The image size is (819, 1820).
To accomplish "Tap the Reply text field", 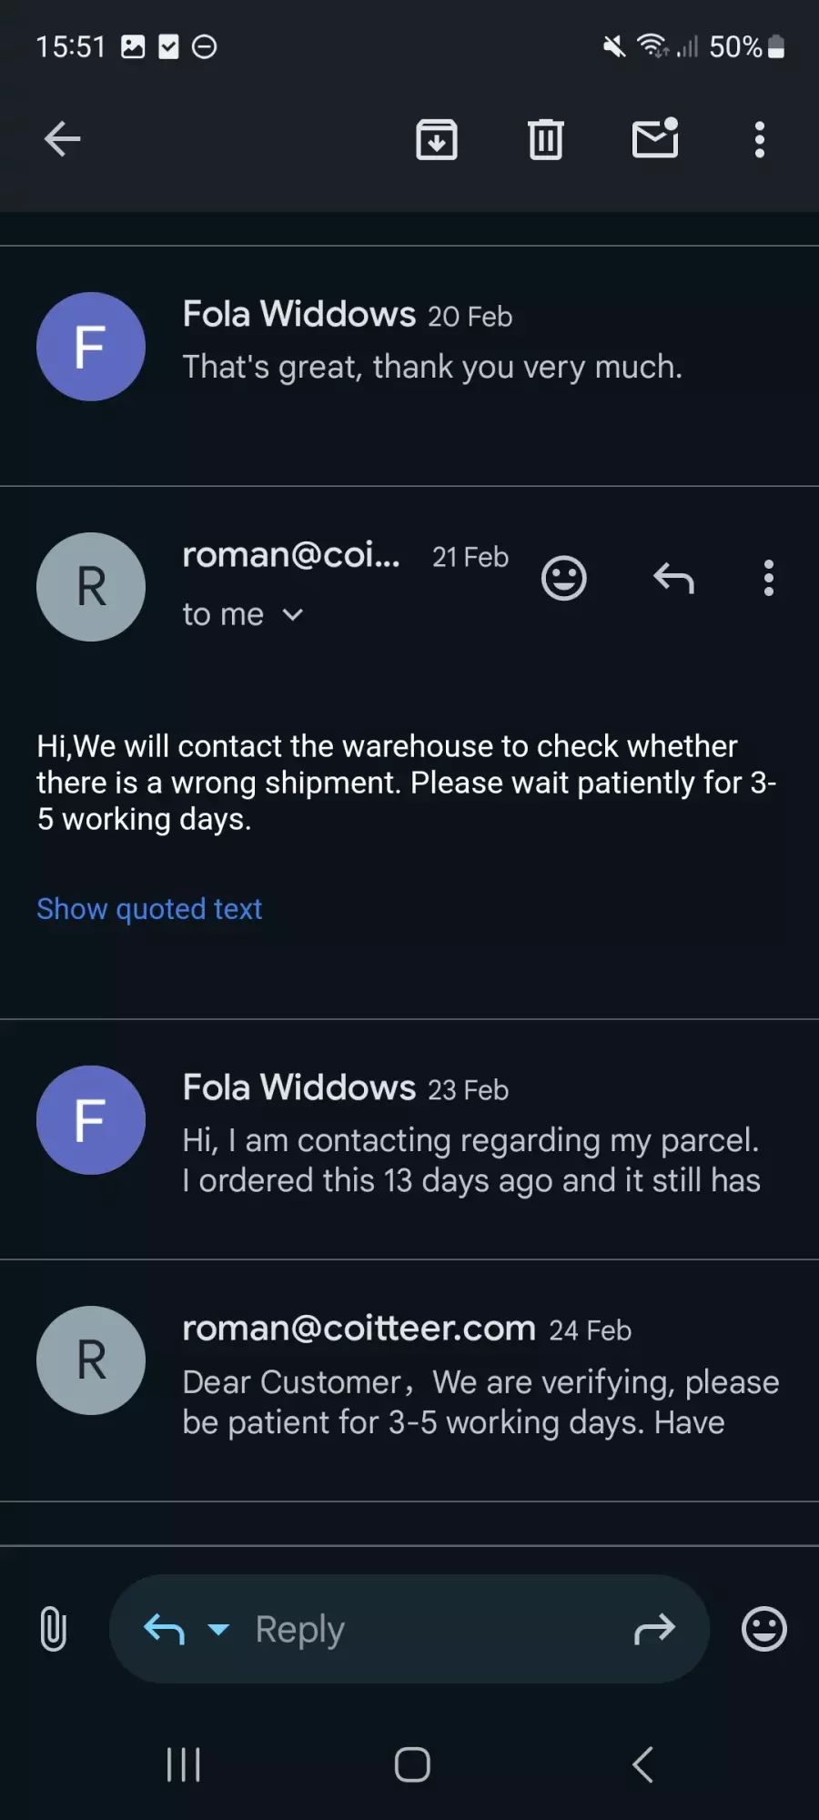I will point(409,1629).
